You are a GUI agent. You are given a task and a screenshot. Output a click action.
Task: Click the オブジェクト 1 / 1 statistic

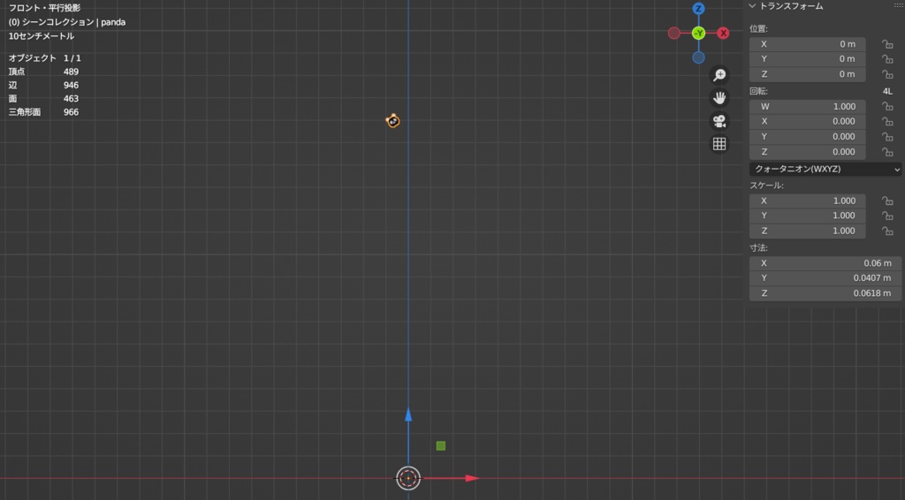[x=44, y=58]
